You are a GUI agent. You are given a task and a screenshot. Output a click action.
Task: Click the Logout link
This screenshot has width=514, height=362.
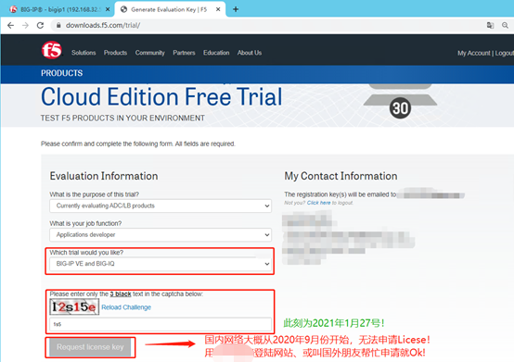click(x=504, y=53)
